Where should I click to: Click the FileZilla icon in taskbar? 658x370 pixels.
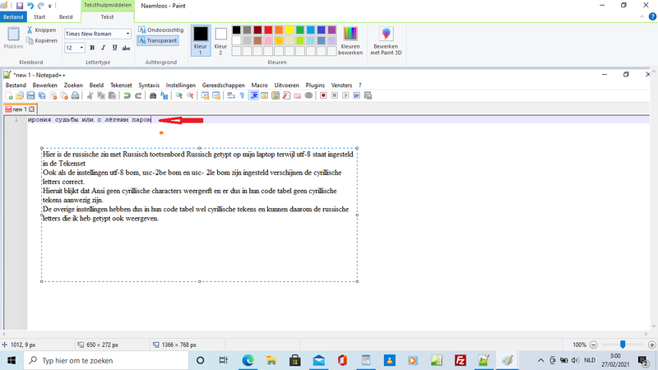(x=461, y=360)
